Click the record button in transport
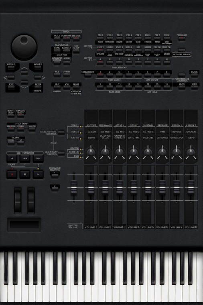 point(12,175)
